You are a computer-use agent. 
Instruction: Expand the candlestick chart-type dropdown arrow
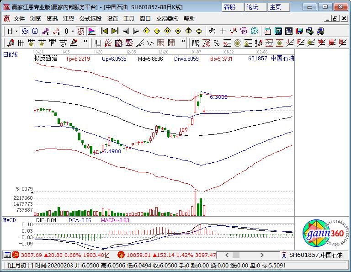pyautogui.click(x=73, y=31)
